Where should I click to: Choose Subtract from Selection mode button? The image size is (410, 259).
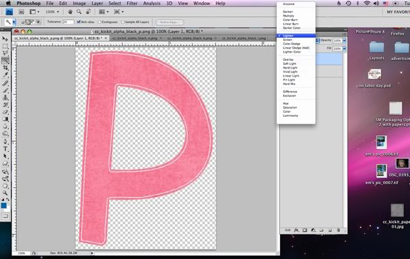point(33,23)
